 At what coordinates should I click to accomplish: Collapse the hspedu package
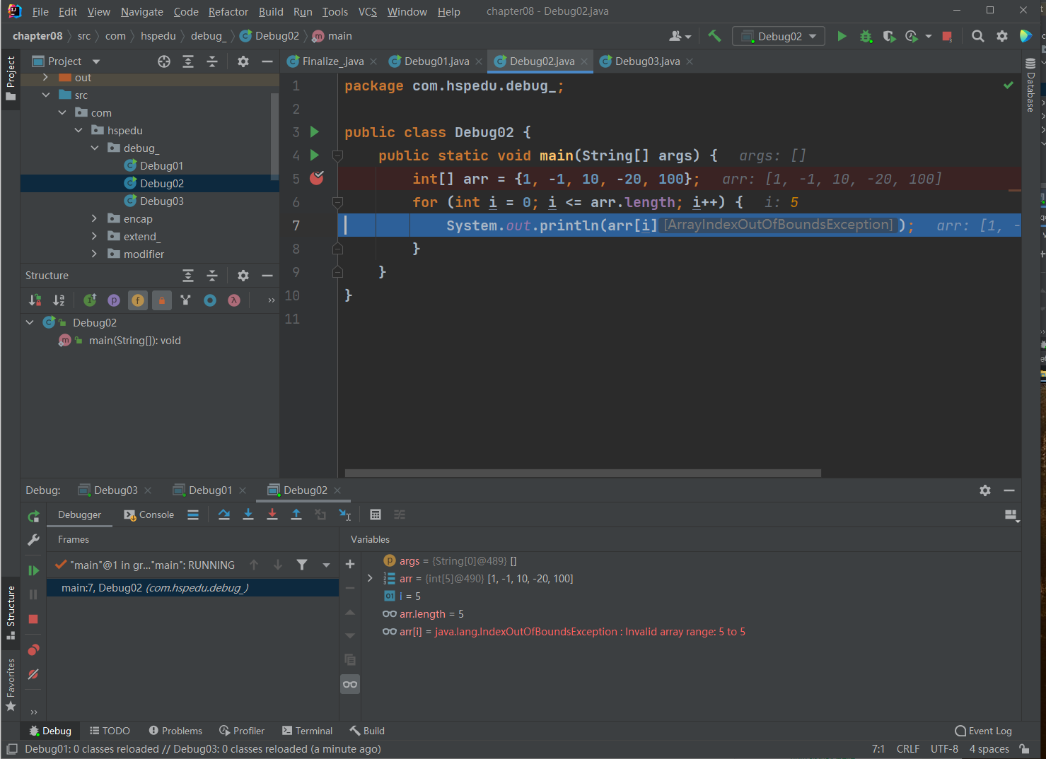point(78,131)
